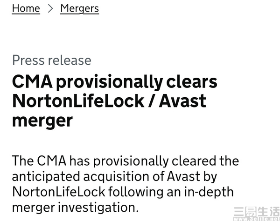Click 'provisionally clears' in the headline
The image size is (280, 221).
[x=137, y=82]
